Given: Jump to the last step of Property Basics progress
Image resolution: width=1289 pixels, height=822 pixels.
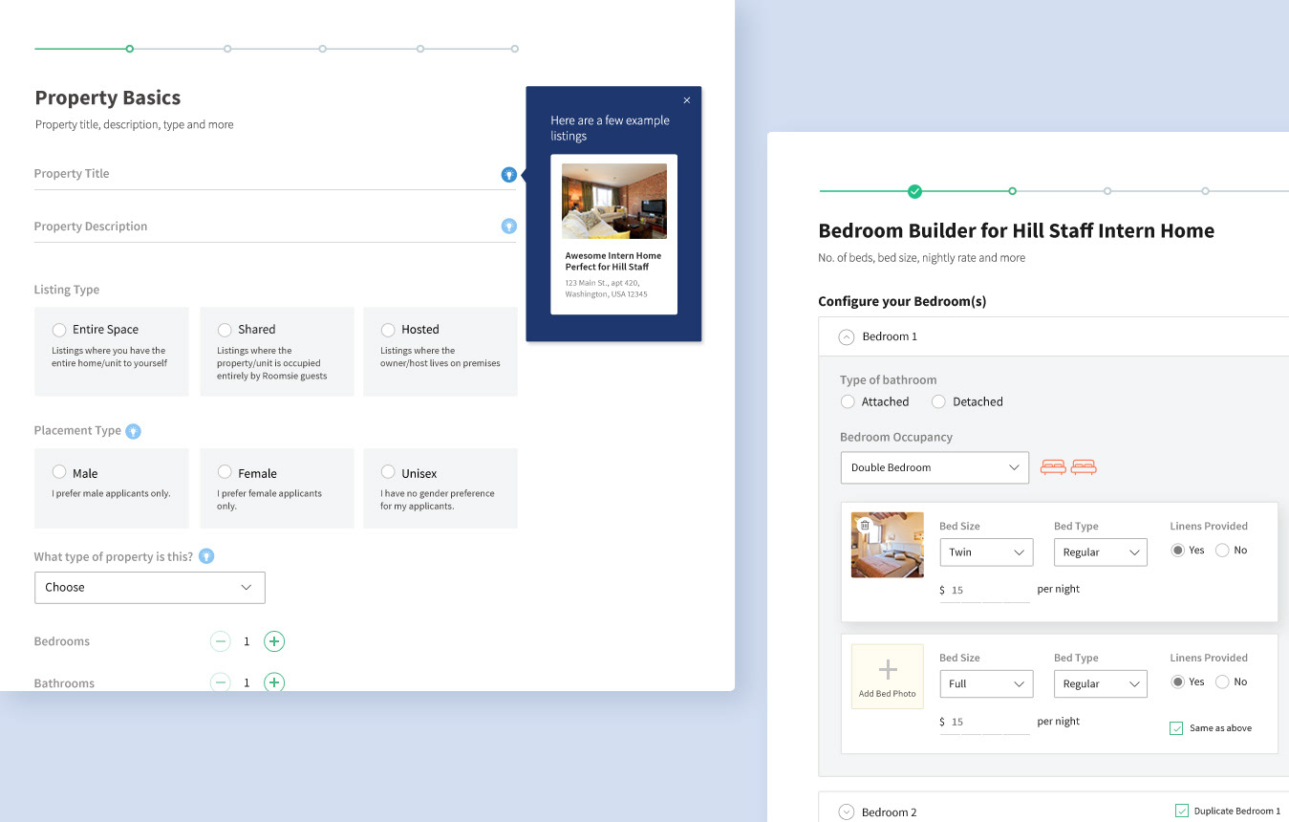Looking at the screenshot, I should pos(515,49).
